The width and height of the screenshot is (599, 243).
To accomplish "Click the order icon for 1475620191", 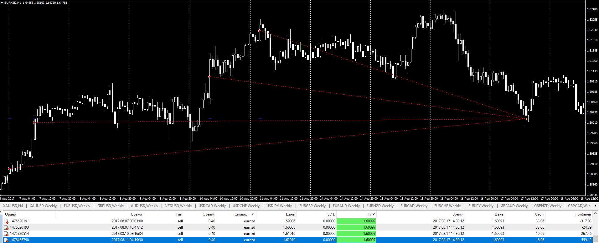I will point(6,221).
